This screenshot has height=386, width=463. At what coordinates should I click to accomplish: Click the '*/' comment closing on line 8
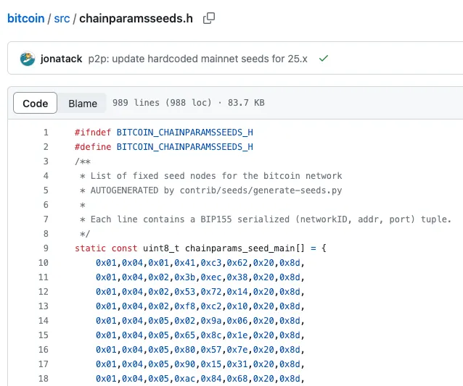(85, 234)
